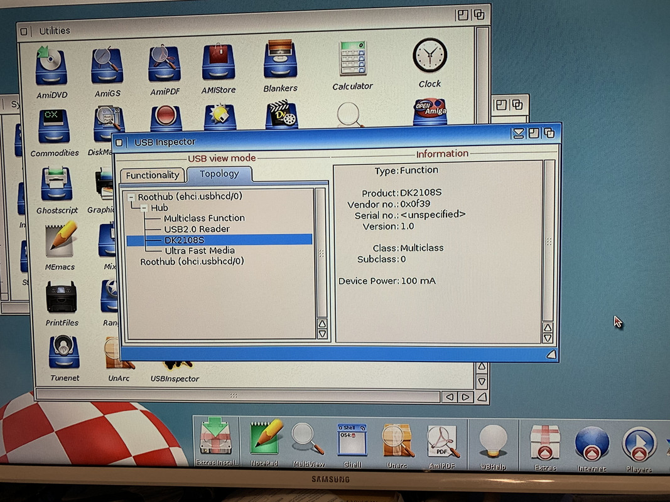Collapse the Roothub (ehci.usbhcd/0) node

coord(132,197)
